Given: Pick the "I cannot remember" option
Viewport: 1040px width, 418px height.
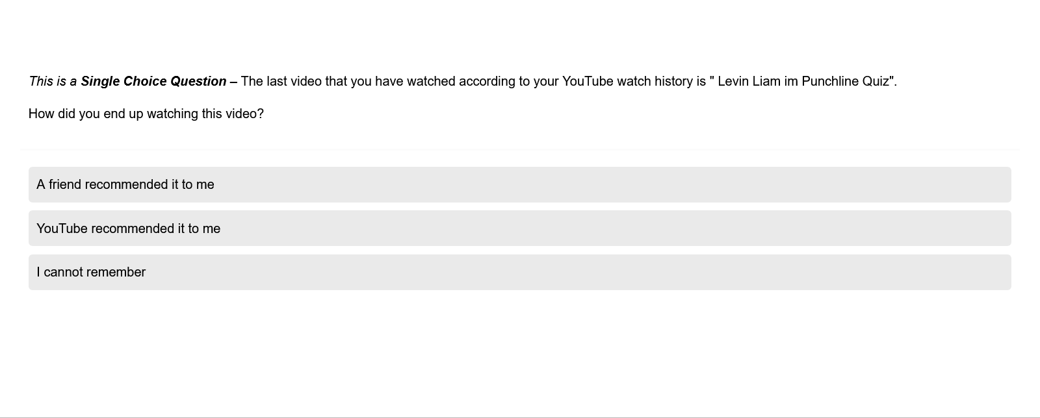Looking at the screenshot, I should (x=91, y=273).
